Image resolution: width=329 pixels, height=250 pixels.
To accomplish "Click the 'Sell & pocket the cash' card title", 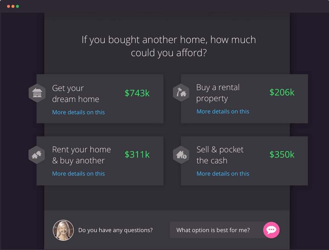I will coord(220,155).
